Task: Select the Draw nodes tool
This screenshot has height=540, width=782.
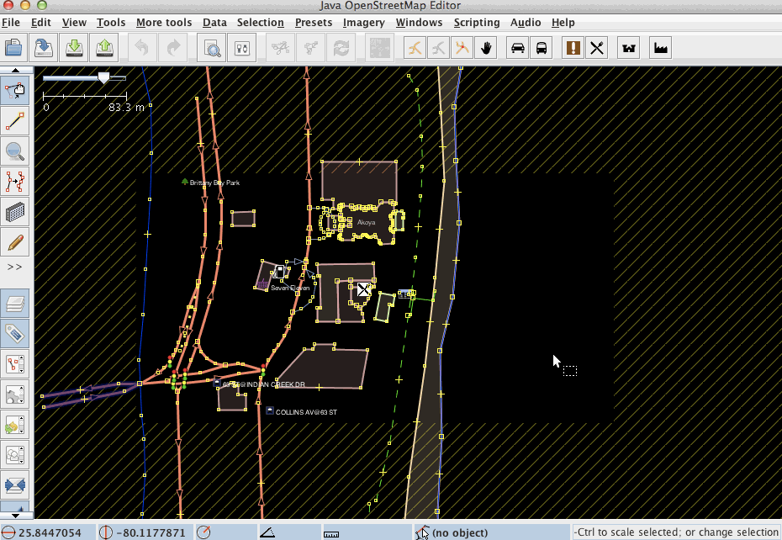Action: pyautogui.click(x=15, y=121)
